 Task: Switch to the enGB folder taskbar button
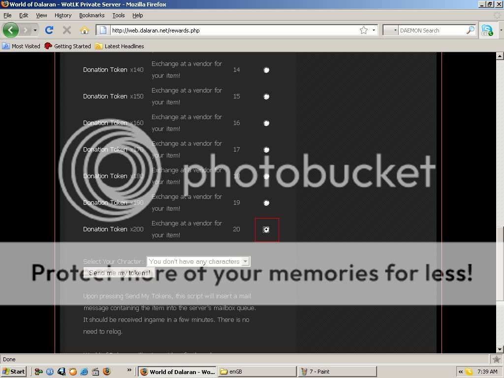pos(257,372)
